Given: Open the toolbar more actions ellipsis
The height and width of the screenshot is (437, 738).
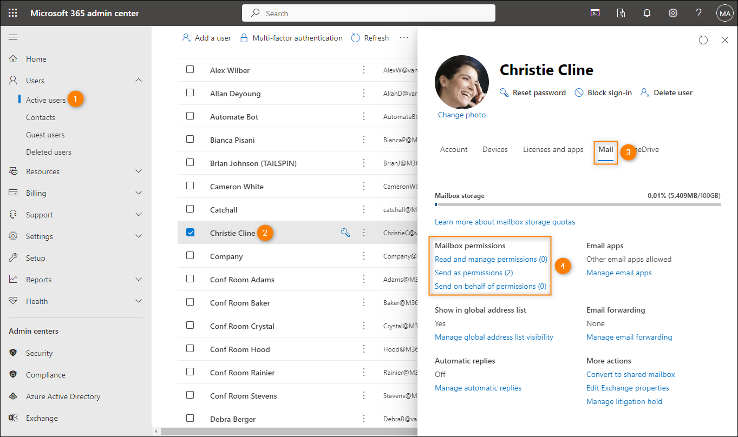Looking at the screenshot, I should tap(404, 38).
